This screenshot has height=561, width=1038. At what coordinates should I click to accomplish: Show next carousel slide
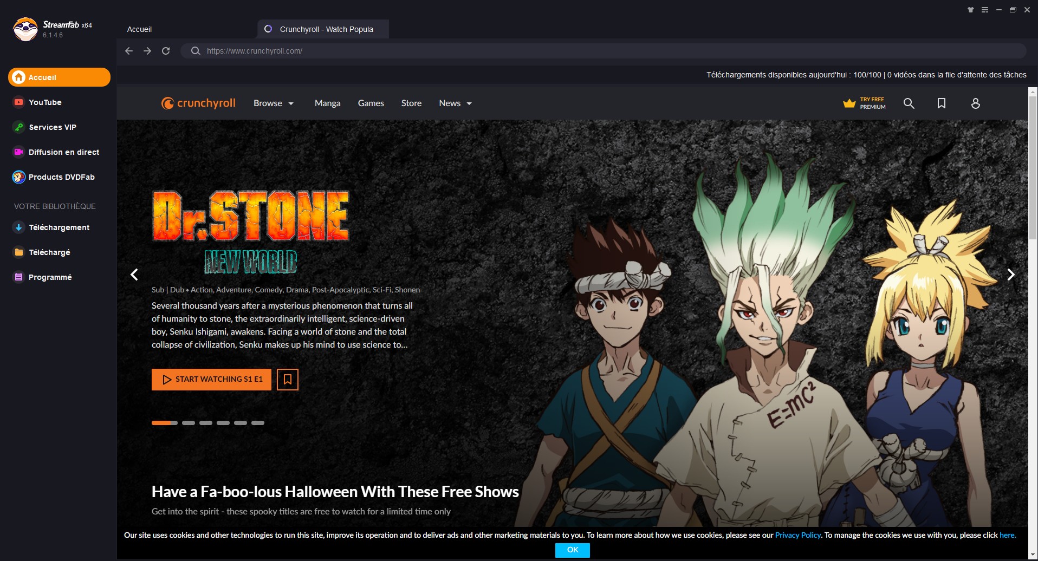point(1010,275)
